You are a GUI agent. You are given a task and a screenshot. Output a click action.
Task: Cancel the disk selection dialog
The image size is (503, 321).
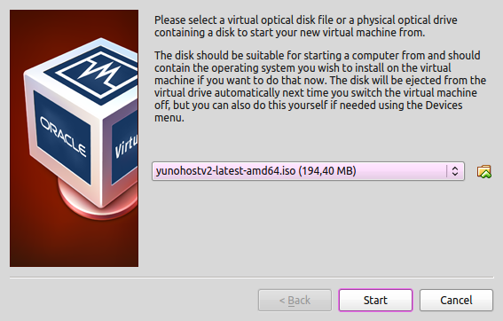point(456,300)
